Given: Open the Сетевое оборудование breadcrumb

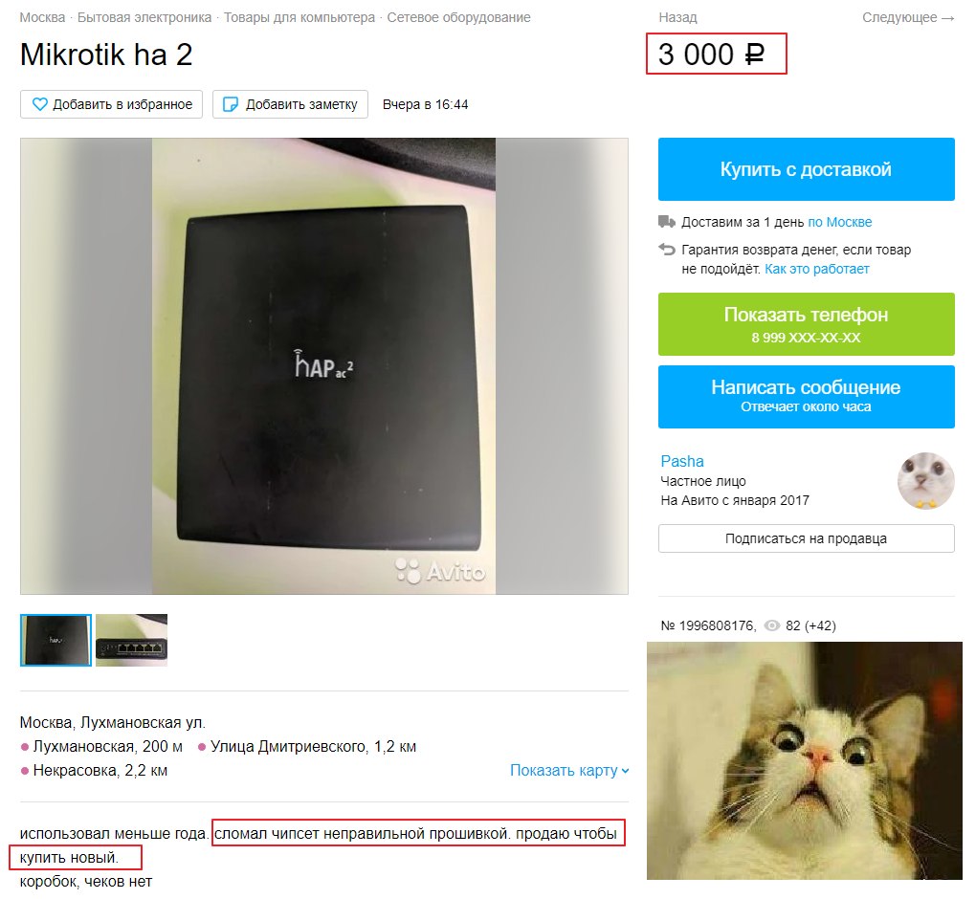Looking at the screenshot, I should 458,17.
